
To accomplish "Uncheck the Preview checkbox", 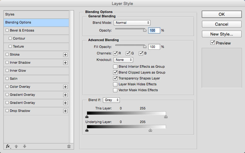I will tap(212, 43).
